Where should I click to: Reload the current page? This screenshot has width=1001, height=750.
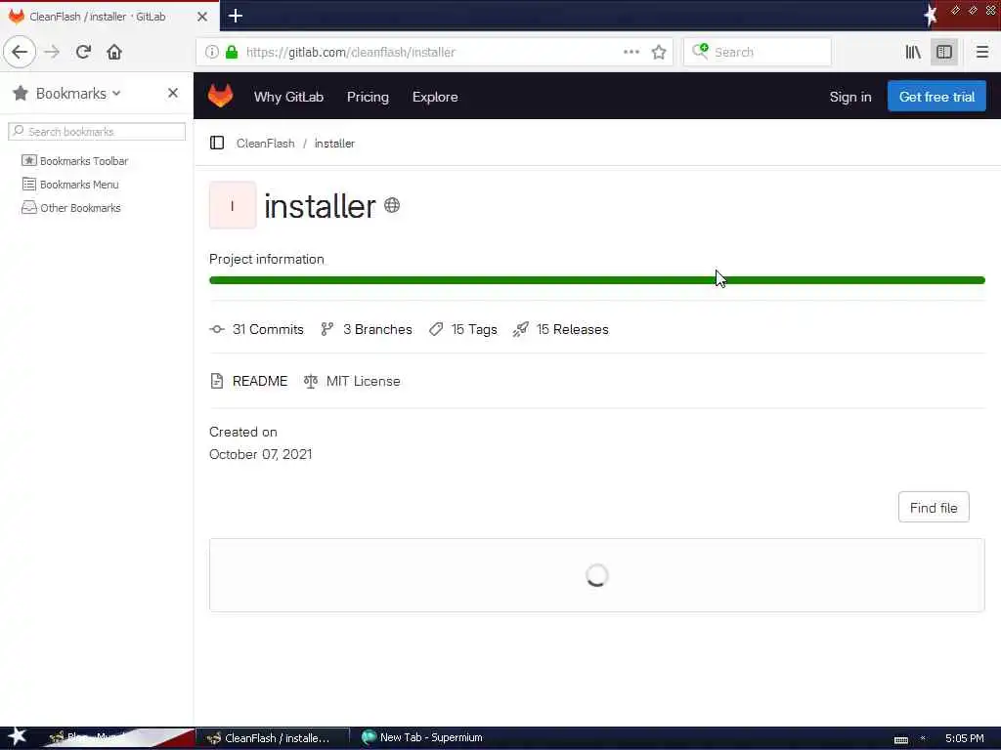click(x=83, y=52)
